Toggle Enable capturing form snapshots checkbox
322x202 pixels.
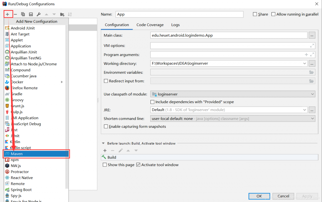point(106,127)
